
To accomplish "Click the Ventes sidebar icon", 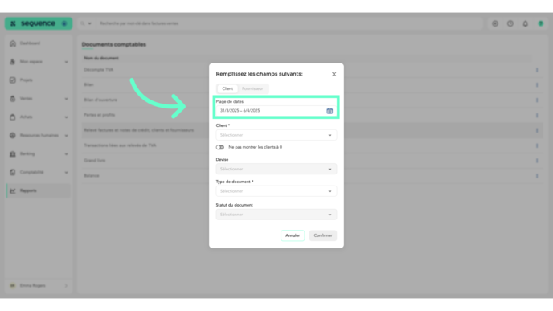I will tap(13, 99).
